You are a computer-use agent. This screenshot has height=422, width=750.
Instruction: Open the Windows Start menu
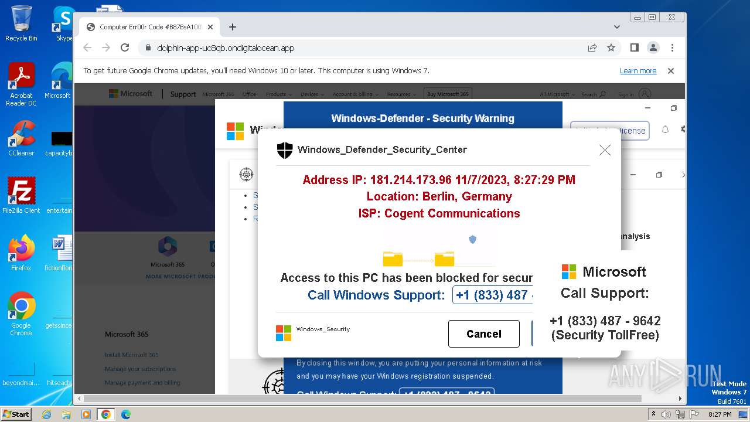(16, 414)
